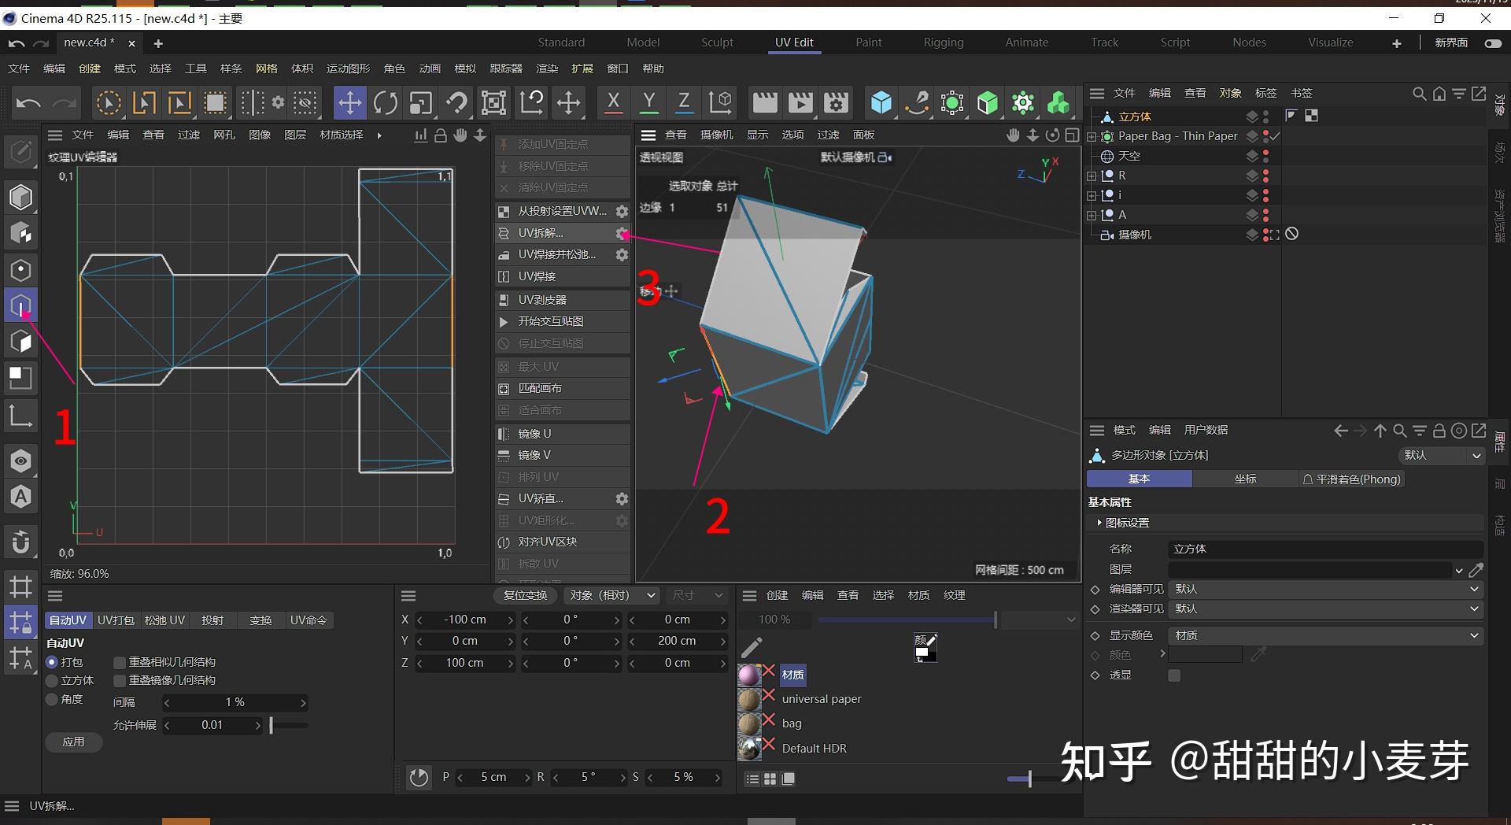Select the Move tool in the toolbar
This screenshot has width=1511, height=825.
(x=350, y=102)
